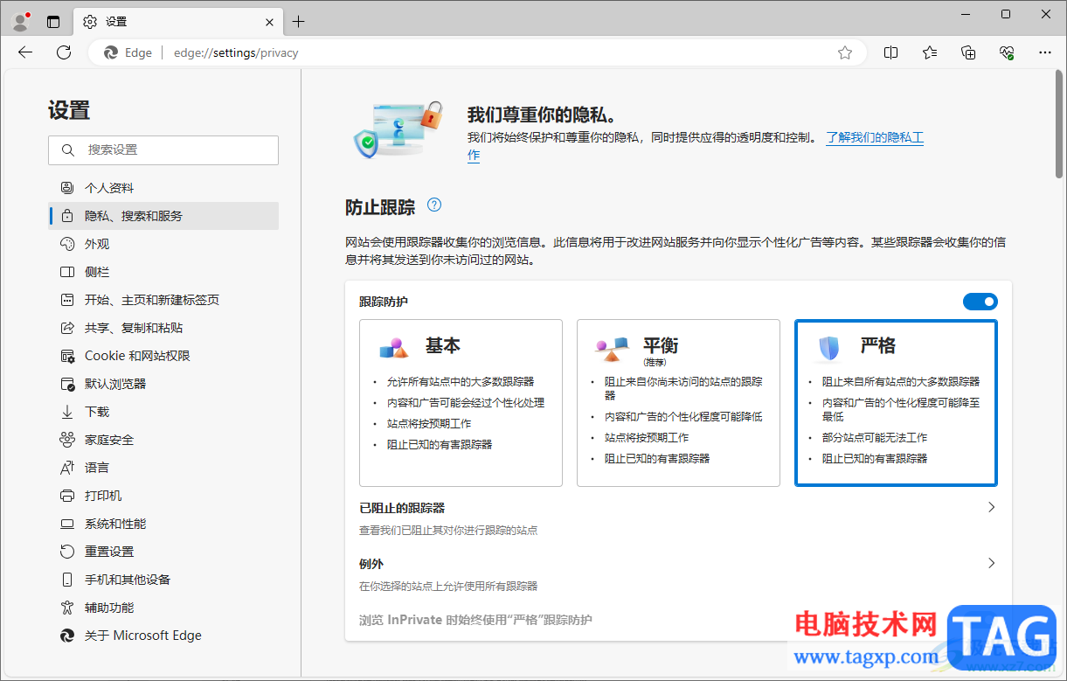Open 辅助功能 settings
The image size is (1067, 681).
click(163, 608)
